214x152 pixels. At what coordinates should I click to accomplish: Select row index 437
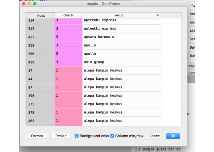click(41, 37)
